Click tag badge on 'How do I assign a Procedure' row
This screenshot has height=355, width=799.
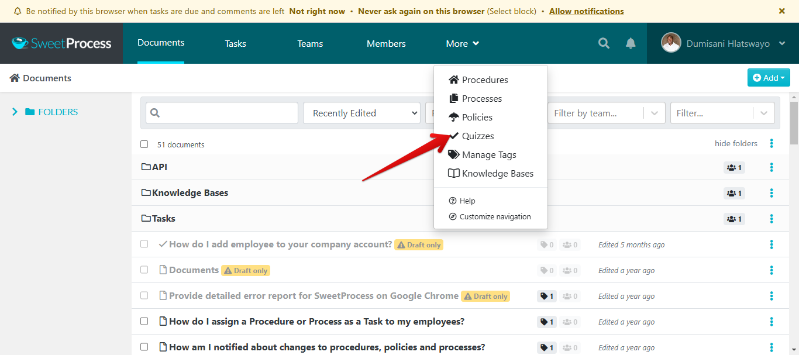[x=547, y=322]
